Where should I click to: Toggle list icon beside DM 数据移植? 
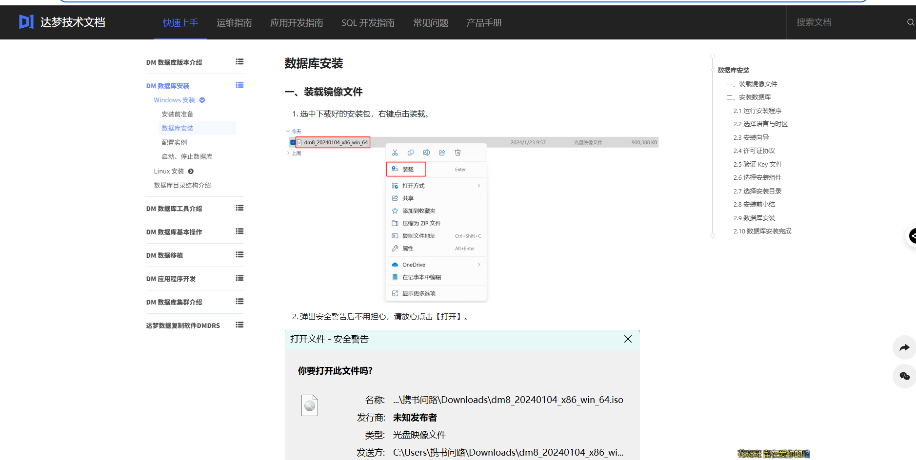pyautogui.click(x=239, y=255)
